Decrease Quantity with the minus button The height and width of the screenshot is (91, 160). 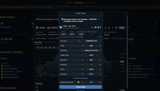point(82,65)
